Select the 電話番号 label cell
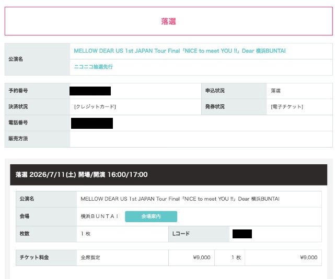This screenshot has height=279, width=335. click(x=38, y=123)
